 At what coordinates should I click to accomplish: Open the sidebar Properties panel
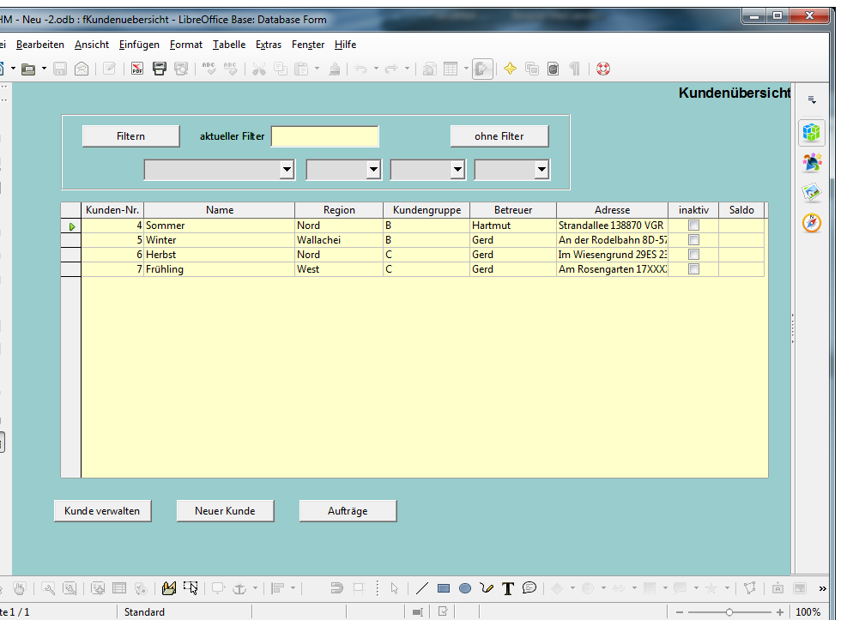[812, 132]
